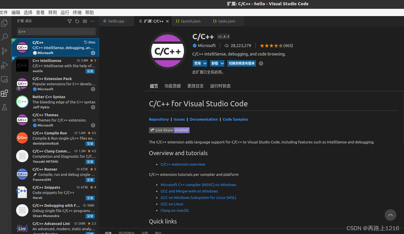Expand dropdown arrow next to 禁用 button
This screenshot has height=234, width=404.
tap(205, 63)
